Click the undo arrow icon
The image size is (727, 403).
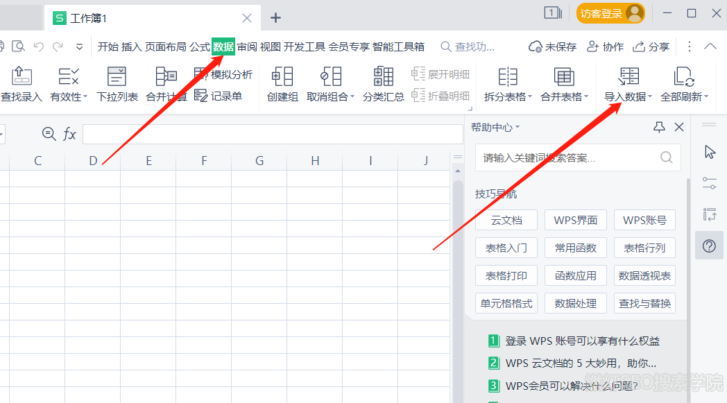pyautogui.click(x=38, y=46)
